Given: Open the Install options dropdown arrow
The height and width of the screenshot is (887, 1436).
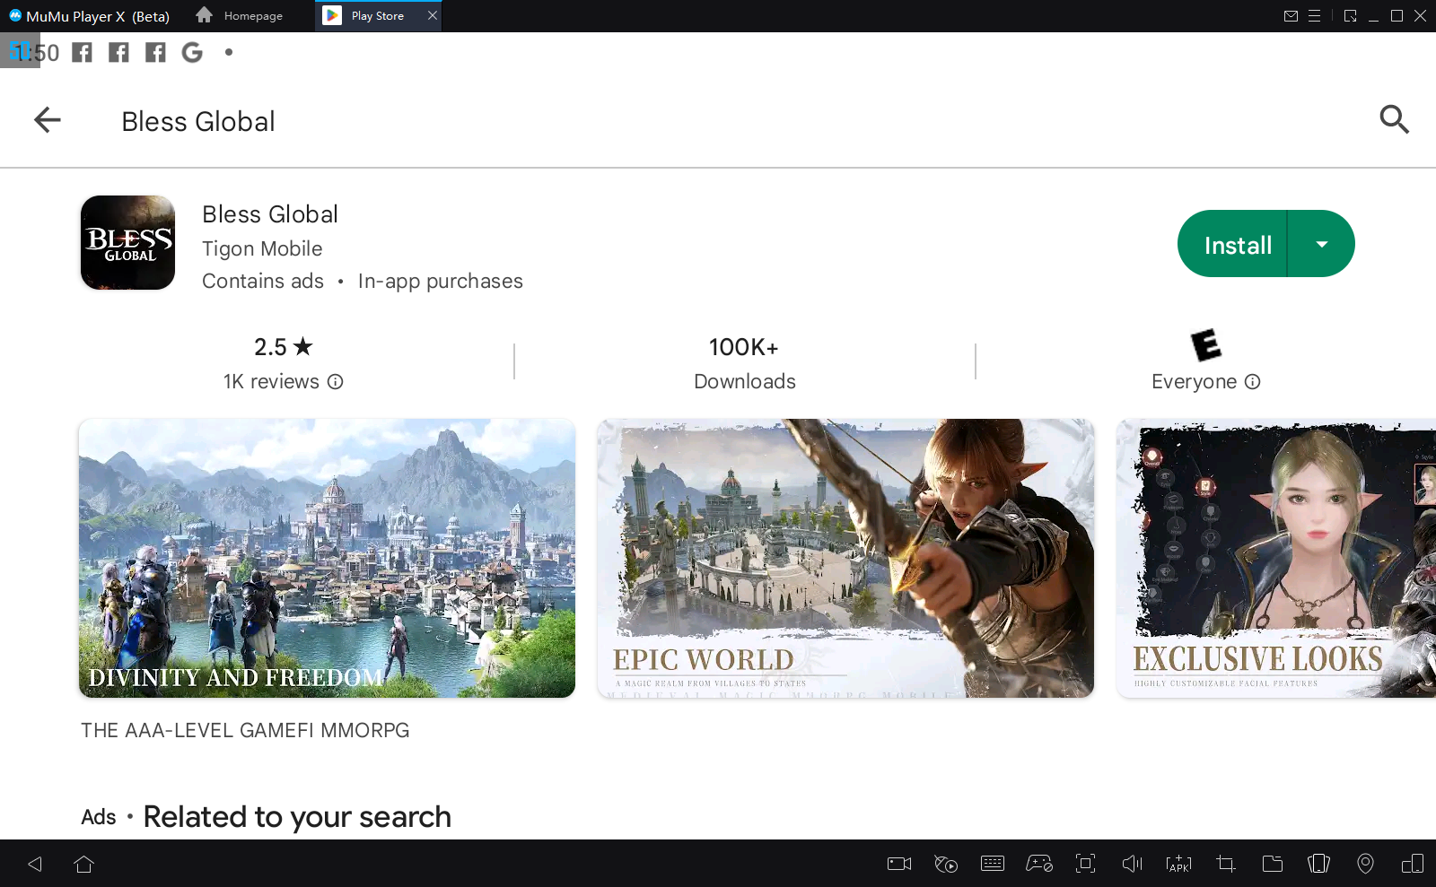Looking at the screenshot, I should (x=1320, y=243).
